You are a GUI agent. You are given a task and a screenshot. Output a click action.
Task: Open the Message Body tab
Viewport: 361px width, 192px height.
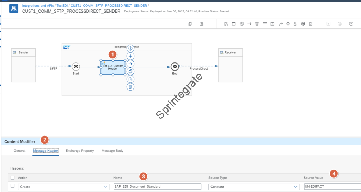coord(112,151)
